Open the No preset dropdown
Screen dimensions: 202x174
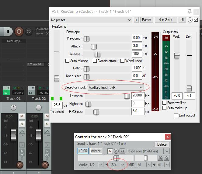(x=91, y=20)
